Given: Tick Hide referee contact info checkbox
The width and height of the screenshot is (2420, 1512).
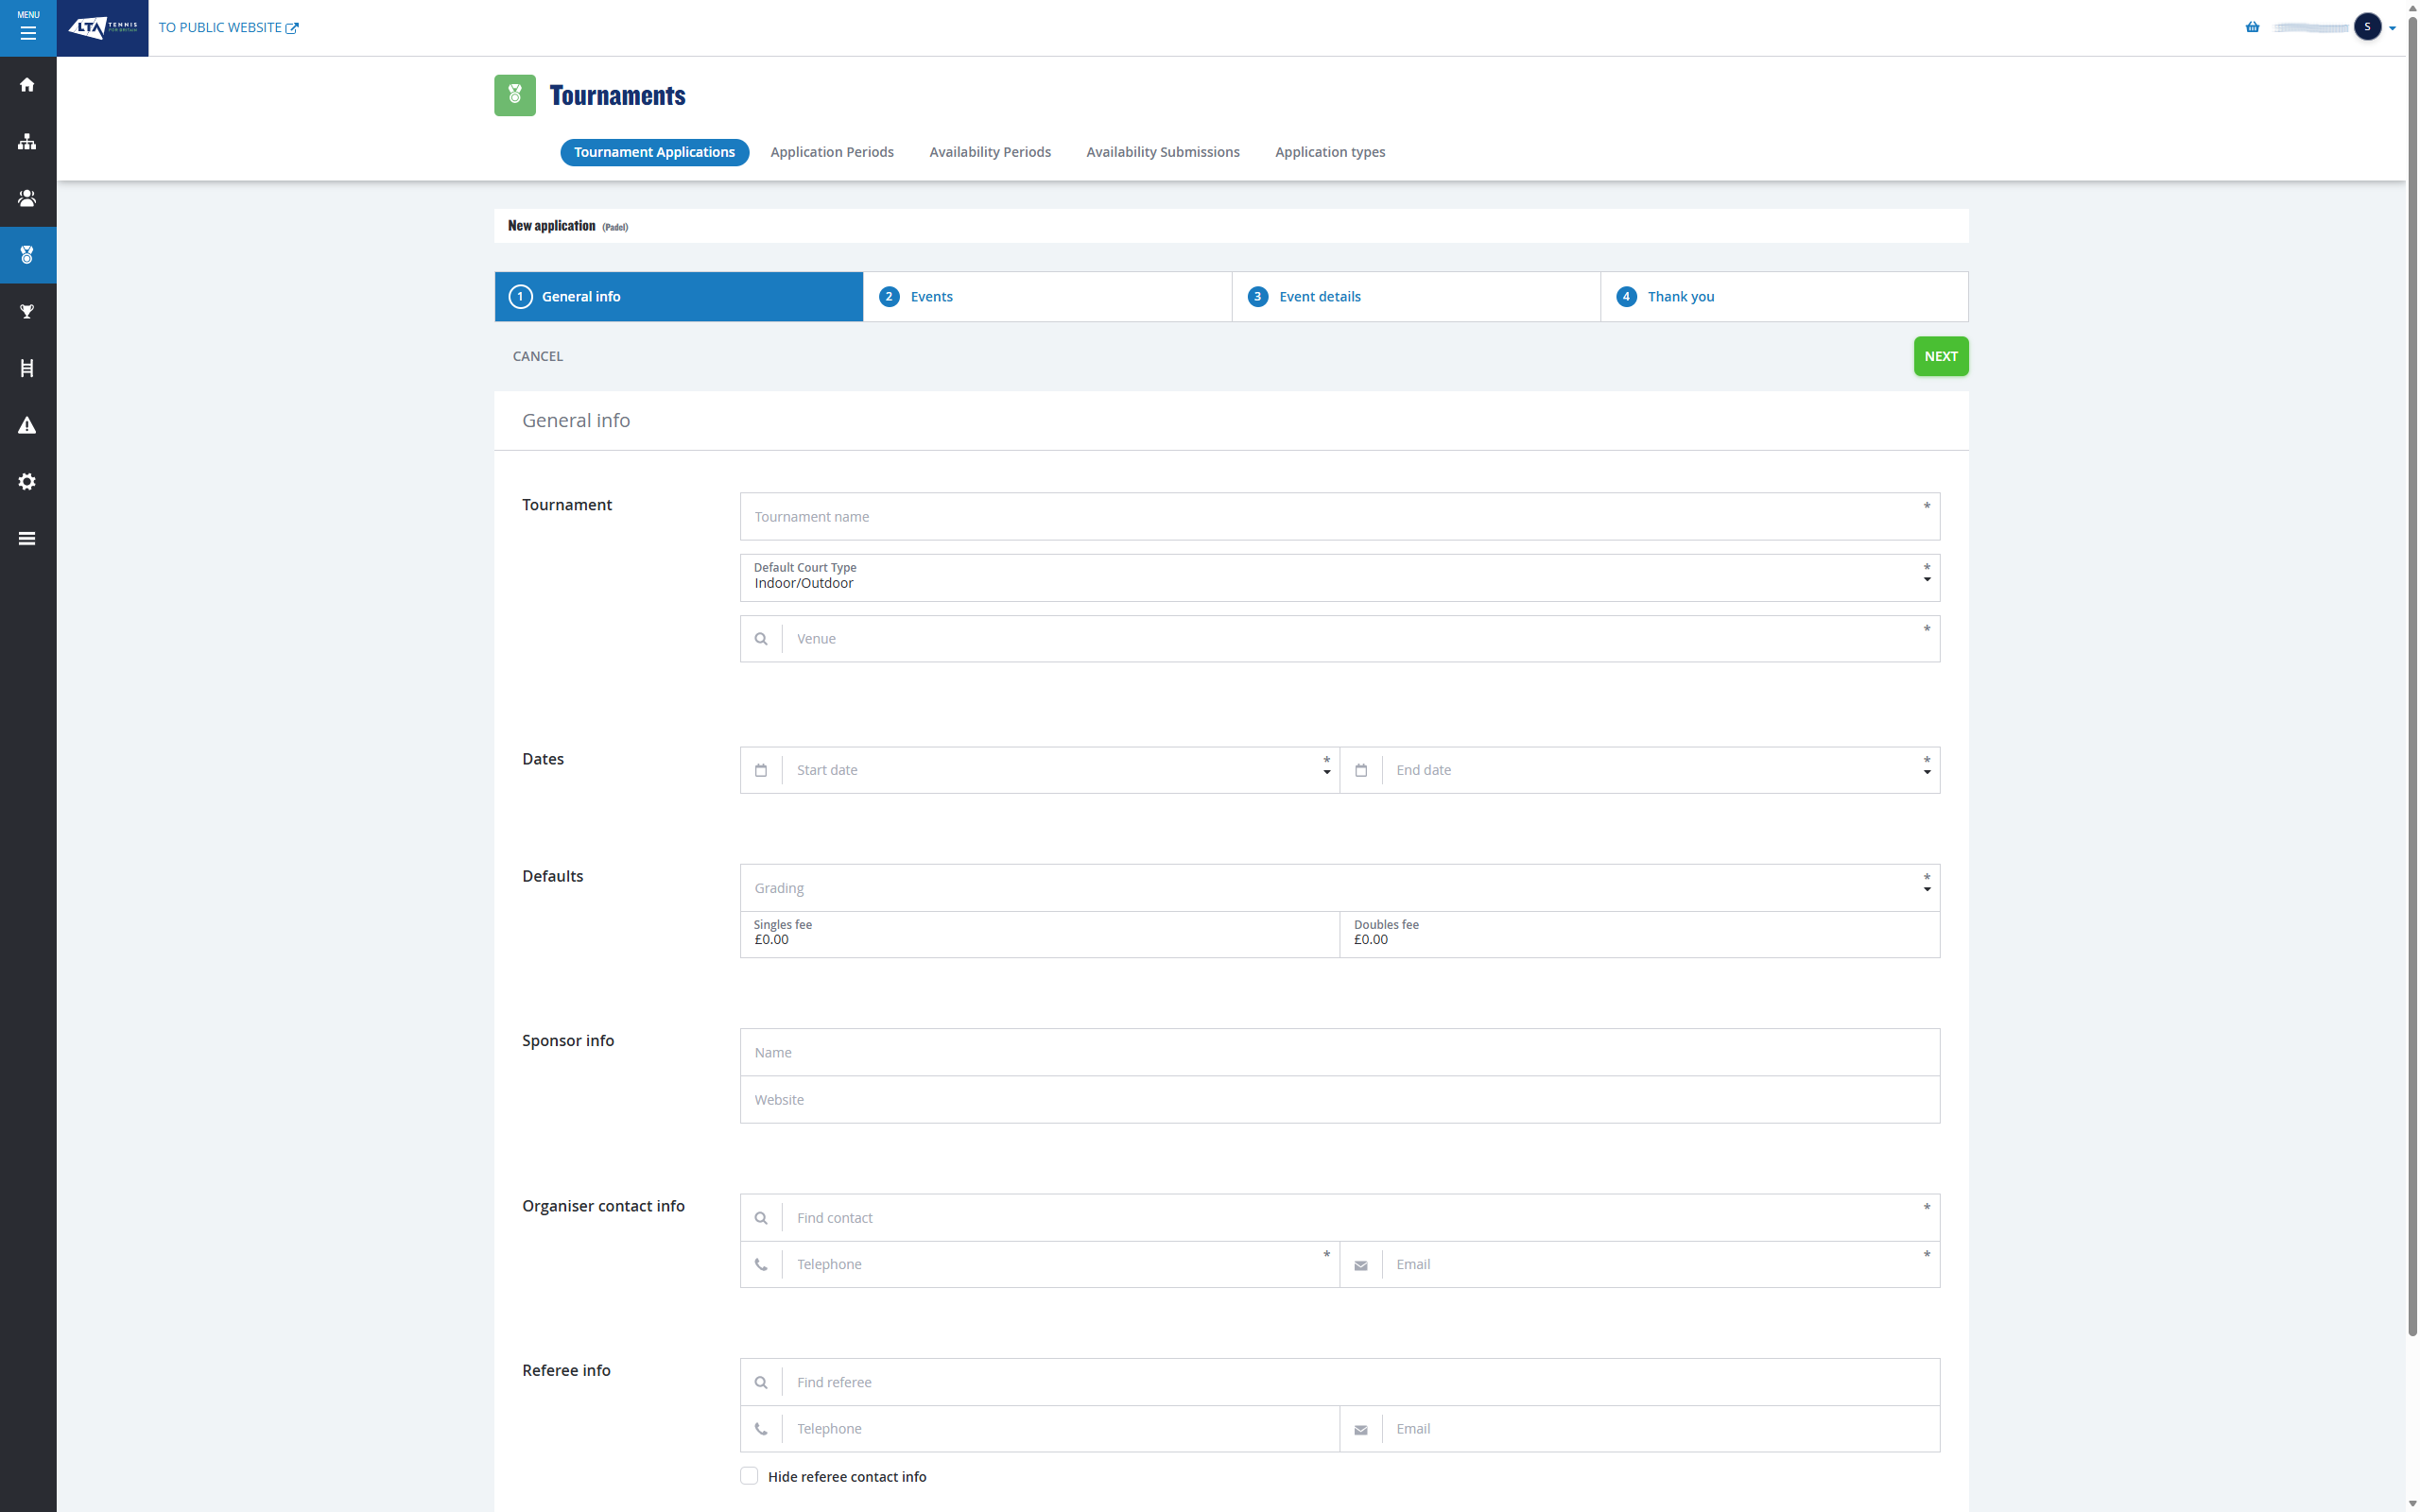Looking at the screenshot, I should click(749, 1476).
